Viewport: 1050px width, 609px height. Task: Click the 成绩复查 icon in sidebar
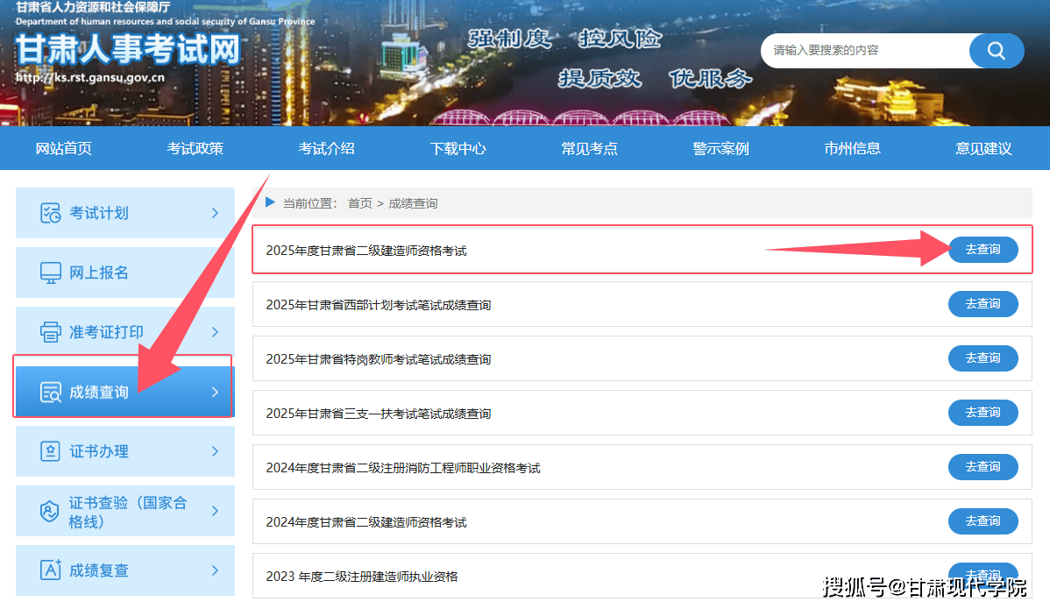51,570
